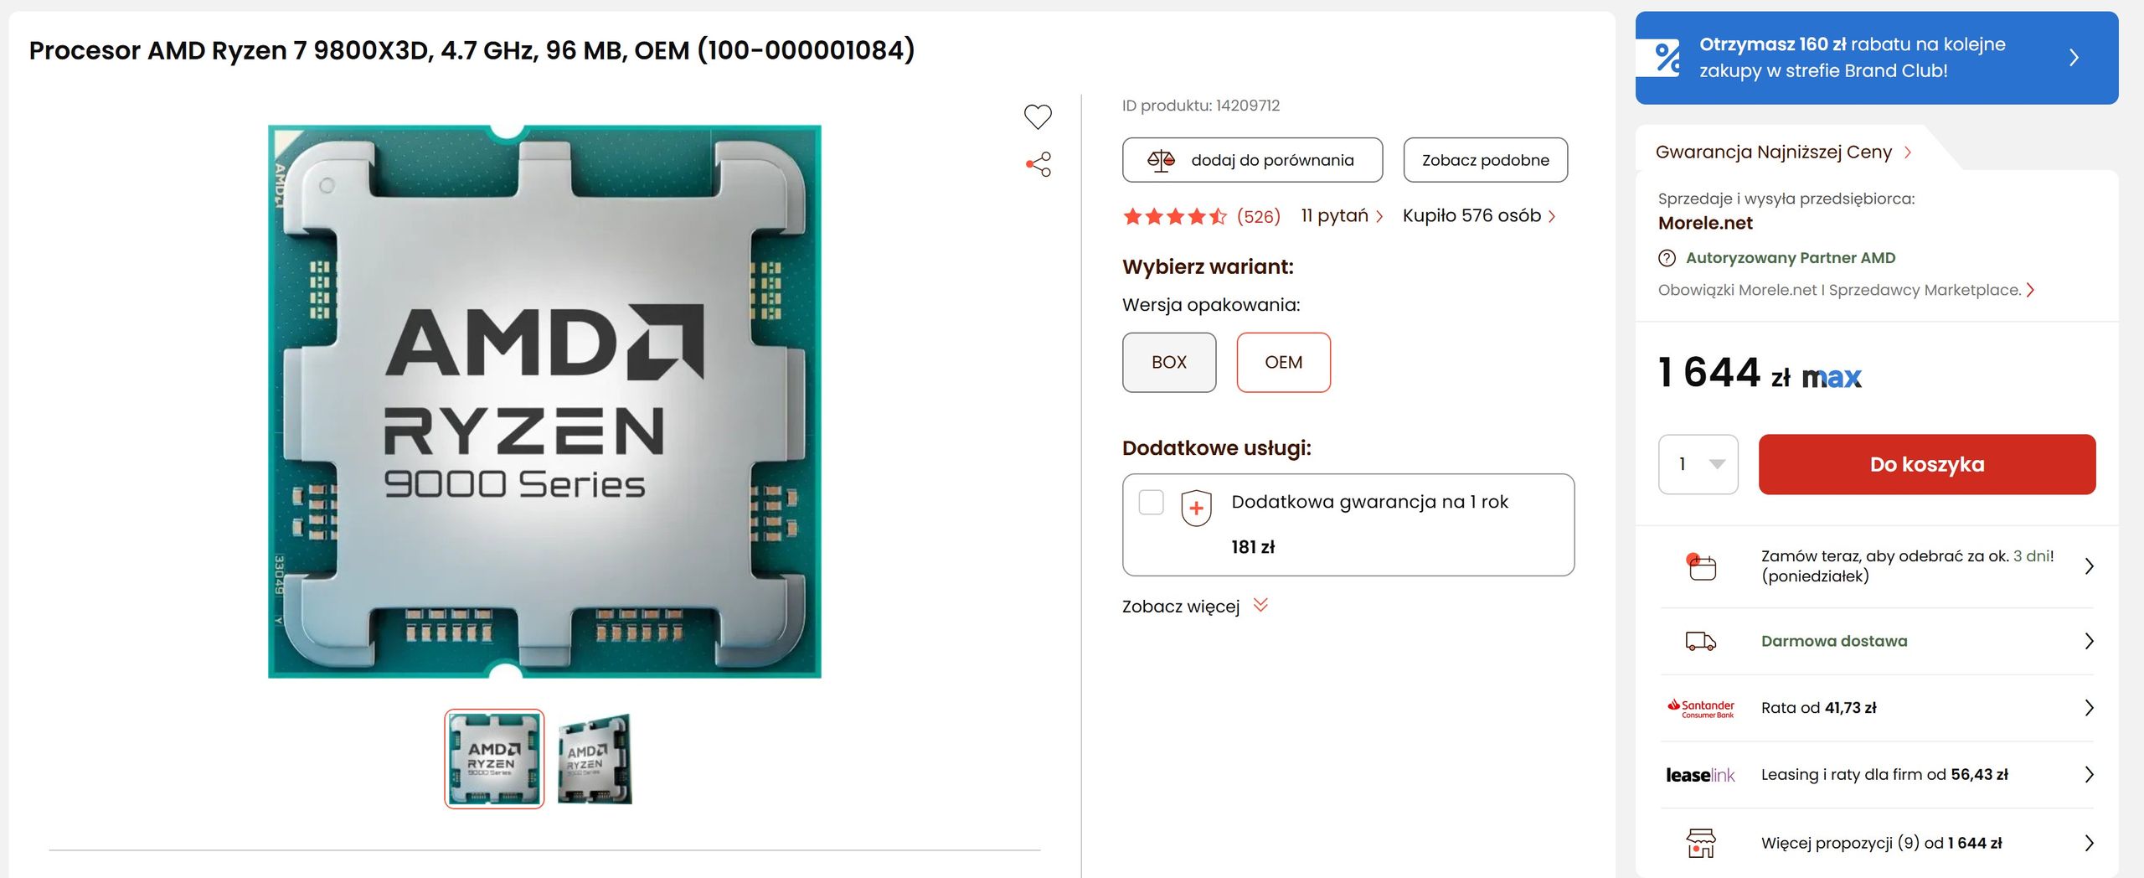Click the ID produktu: 14209712 text

(x=1201, y=106)
